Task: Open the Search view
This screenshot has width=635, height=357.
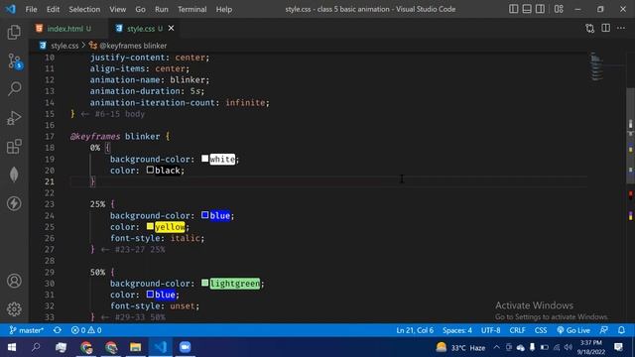Action: (14, 88)
